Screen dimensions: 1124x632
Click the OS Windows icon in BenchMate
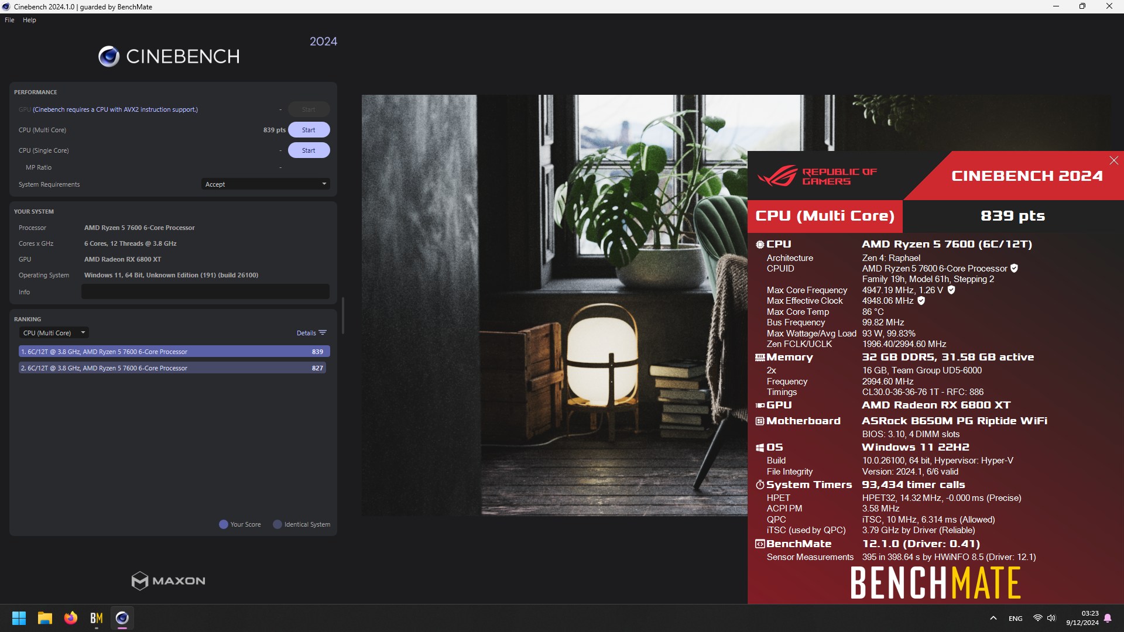760,448
